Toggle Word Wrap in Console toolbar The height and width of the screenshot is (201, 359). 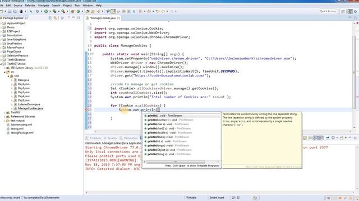[x=310, y=138]
